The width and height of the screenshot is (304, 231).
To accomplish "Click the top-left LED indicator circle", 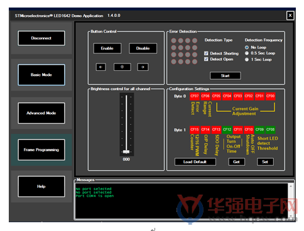I will pos(173,41).
